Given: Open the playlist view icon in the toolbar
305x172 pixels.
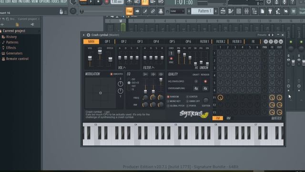Looking at the screenshot, I should coord(223,11).
